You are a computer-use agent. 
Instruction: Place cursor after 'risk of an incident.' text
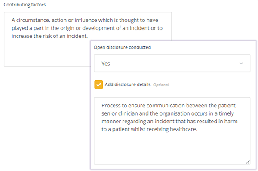coord(88,36)
